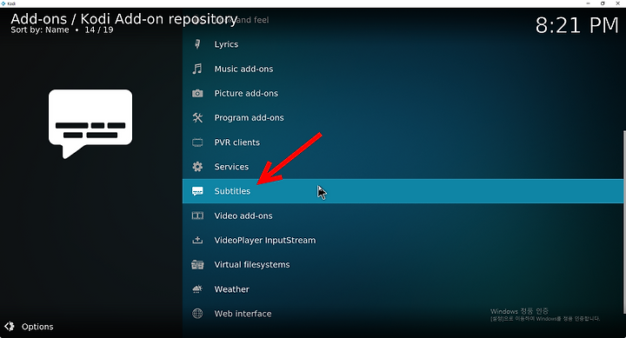This screenshot has height=338, width=626.
Task: Click the Subtitles speech bubble icon
Action: coord(197,191)
